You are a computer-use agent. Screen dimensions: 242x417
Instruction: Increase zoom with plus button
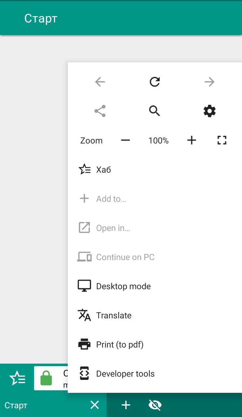click(x=192, y=140)
